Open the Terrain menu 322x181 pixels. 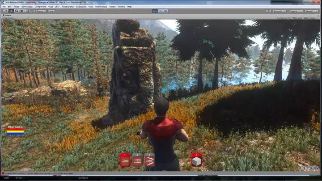112,7
